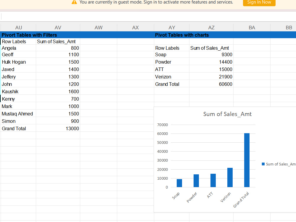
Task: Select the 'Verizon' cell in the table
Action: (172, 77)
